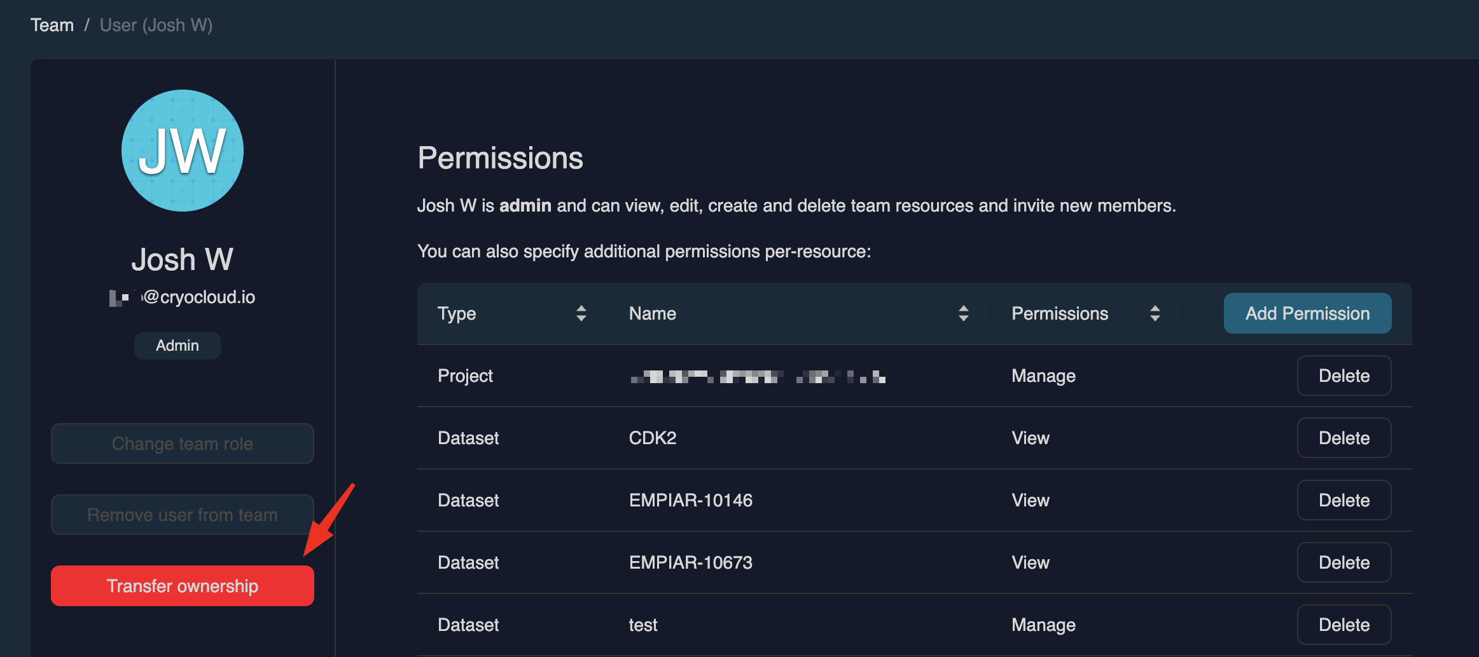Screen dimensions: 1479x657
Task: Delete the CDK2 dataset permission
Action: pyautogui.click(x=1344, y=438)
